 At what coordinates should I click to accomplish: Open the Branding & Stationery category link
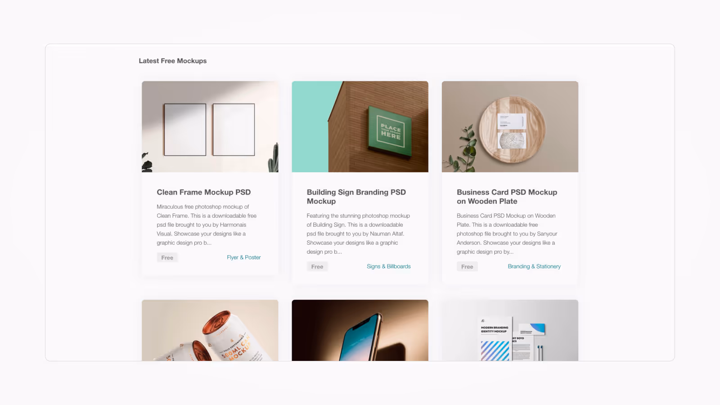coord(534,266)
